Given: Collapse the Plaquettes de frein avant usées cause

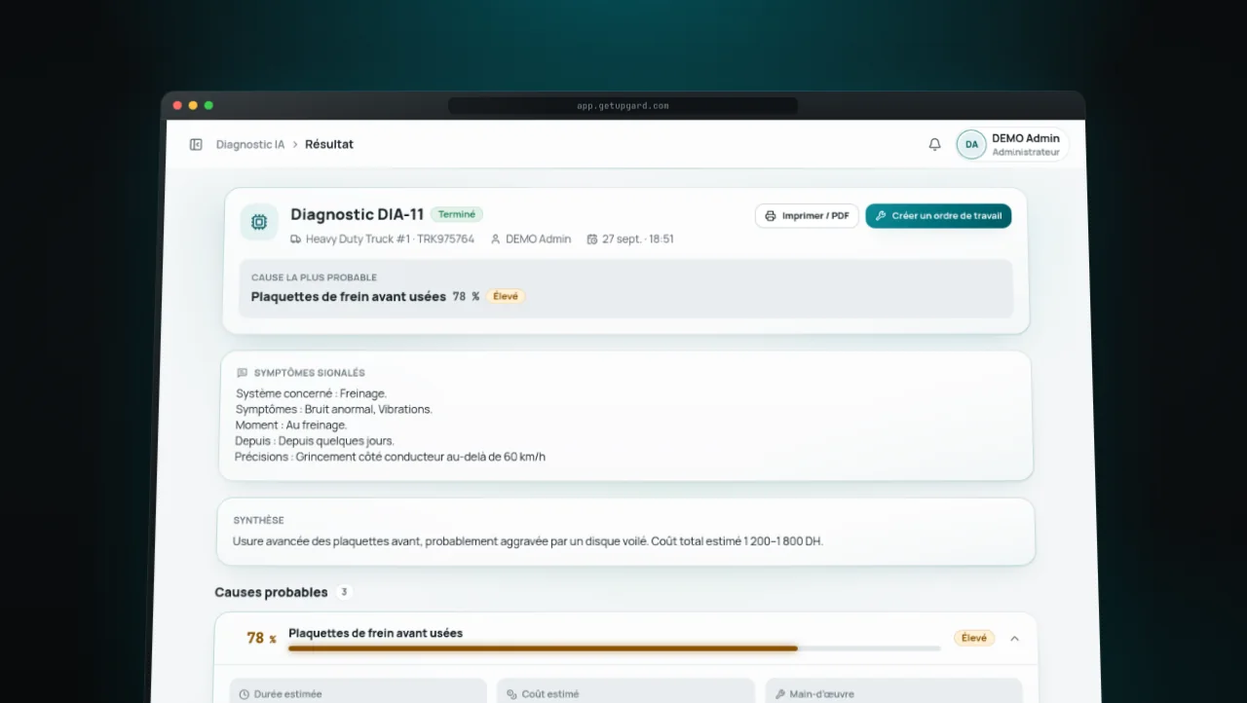Looking at the screenshot, I should 1014,639.
